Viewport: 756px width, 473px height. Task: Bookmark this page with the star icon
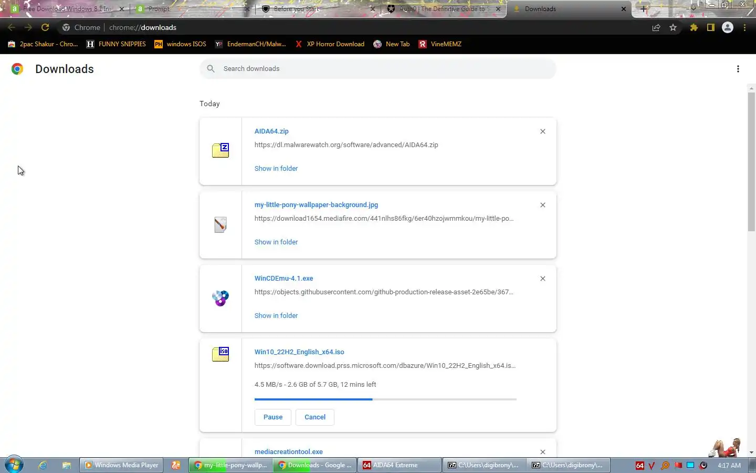pyautogui.click(x=673, y=28)
